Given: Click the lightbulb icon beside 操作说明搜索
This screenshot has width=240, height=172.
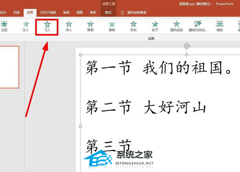Looking at the screenshot, I should tap(122, 12).
